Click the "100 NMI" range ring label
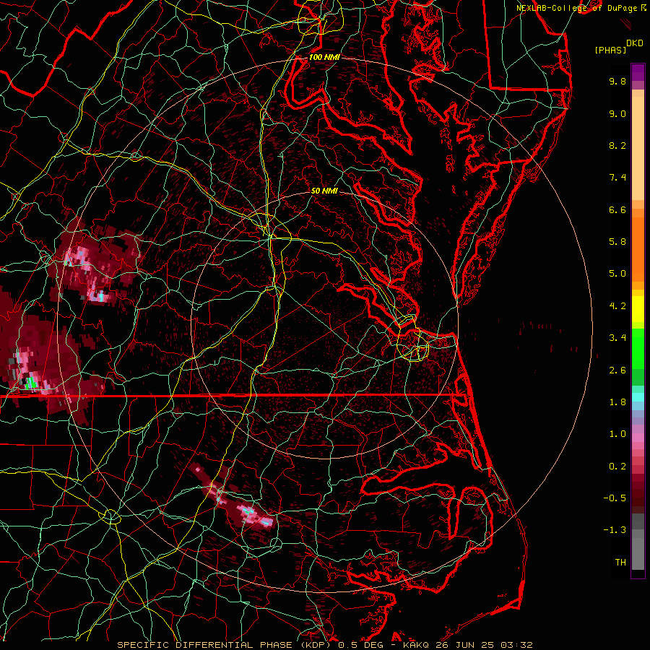This screenshot has width=650, height=650. pos(324,57)
